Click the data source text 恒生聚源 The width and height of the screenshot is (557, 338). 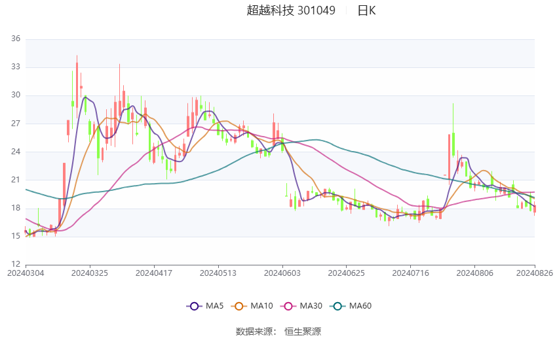coord(303,331)
